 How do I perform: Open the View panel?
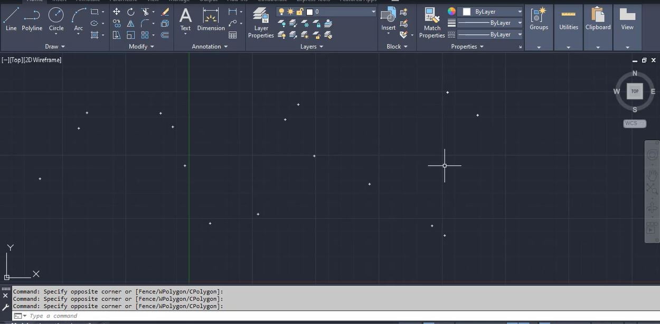click(x=627, y=27)
